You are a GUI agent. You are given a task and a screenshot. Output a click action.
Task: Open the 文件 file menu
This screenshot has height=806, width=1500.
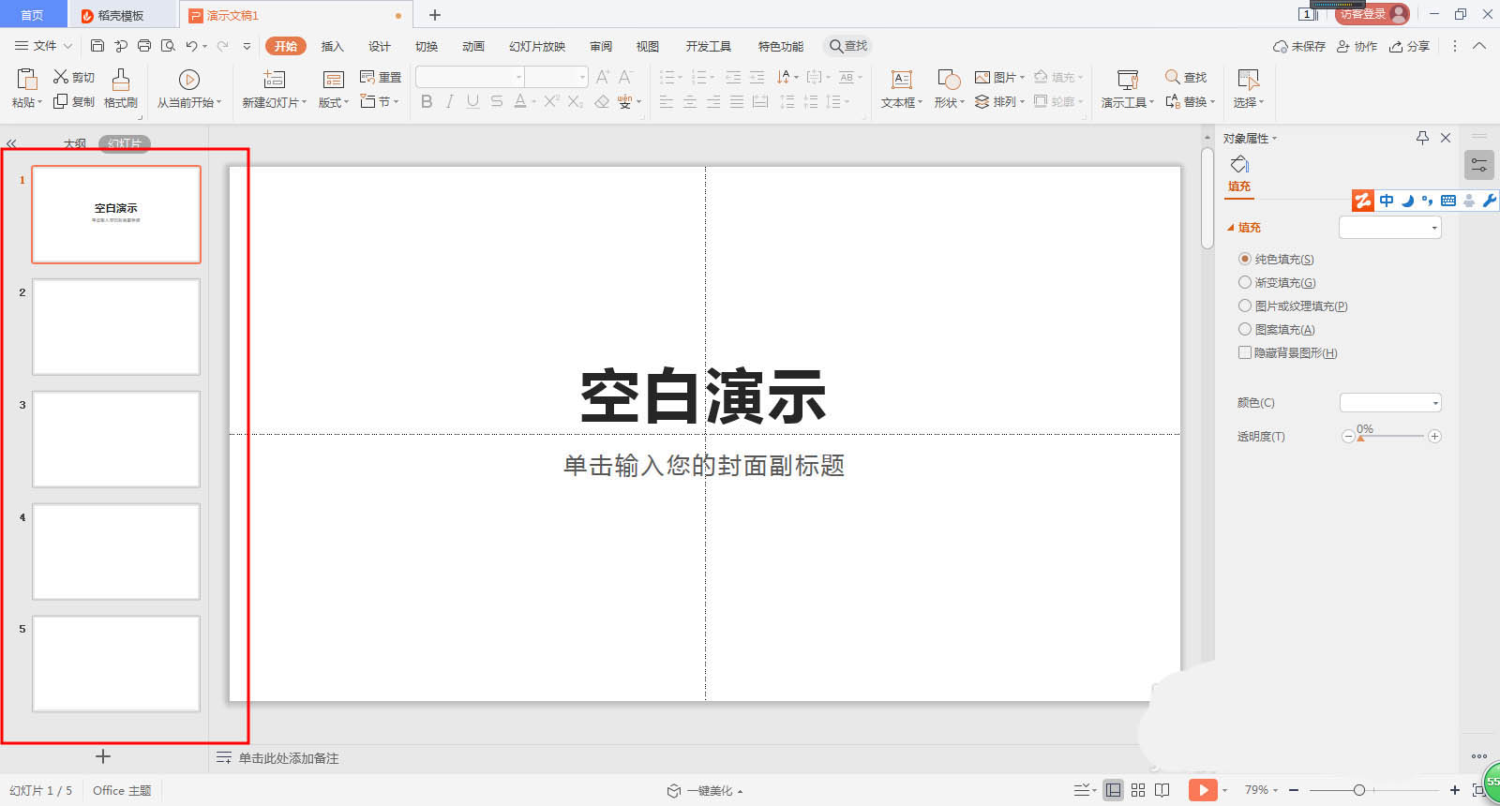(x=44, y=46)
